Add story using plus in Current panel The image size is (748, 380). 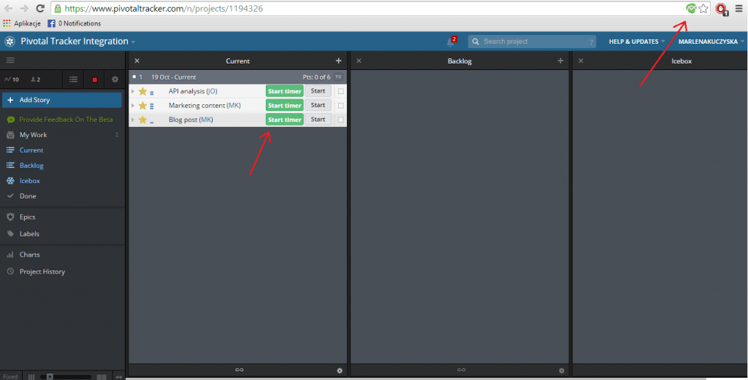point(339,61)
